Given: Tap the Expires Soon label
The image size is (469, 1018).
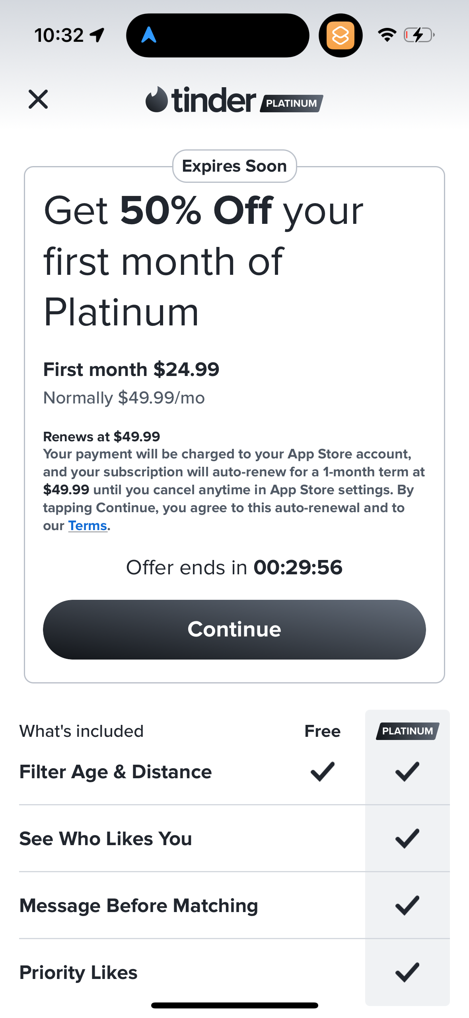Looking at the screenshot, I should (x=234, y=166).
